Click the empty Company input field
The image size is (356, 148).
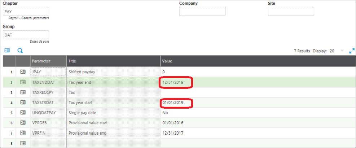click(202, 11)
